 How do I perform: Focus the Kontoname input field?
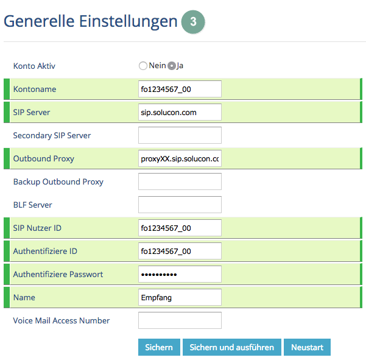180,89
